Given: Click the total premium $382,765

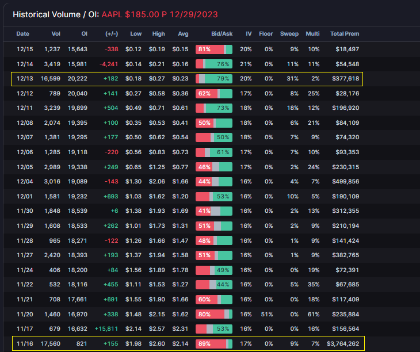Looking at the screenshot, I should [346, 255].
